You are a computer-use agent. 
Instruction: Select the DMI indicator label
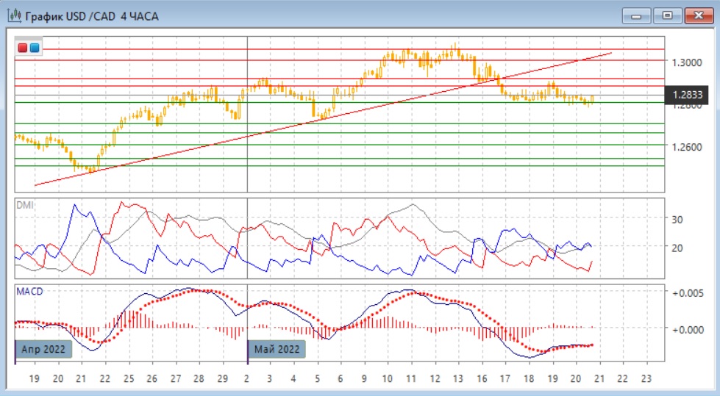coord(24,205)
